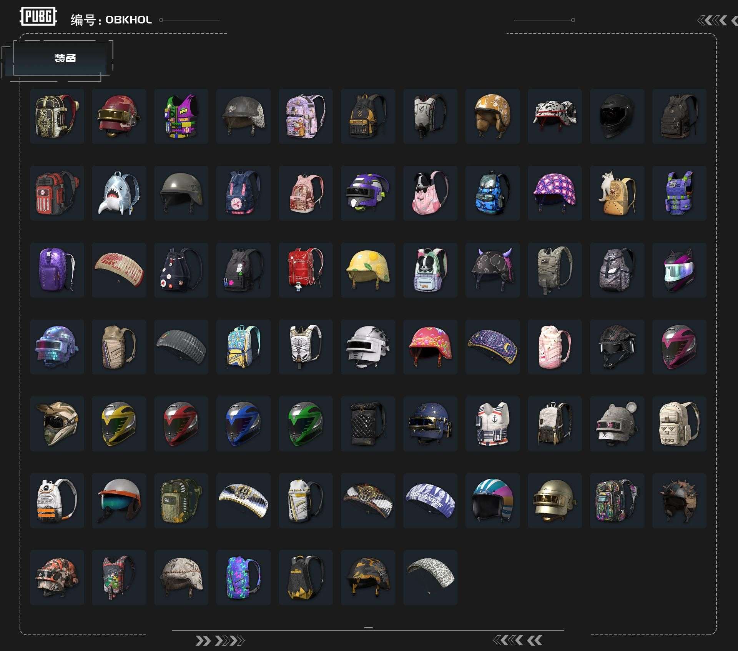Screen dimensions: 738x651
Task: Choose the white leopard-print parachute
Action: [430, 578]
